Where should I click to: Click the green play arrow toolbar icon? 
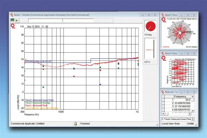(x=17, y=21)
